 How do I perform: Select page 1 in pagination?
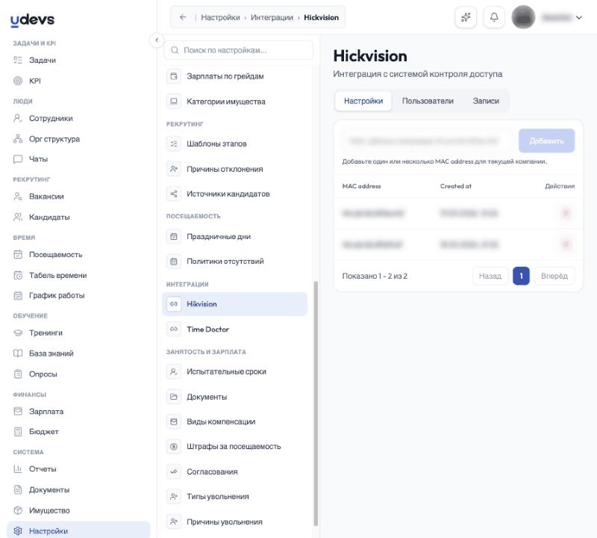521,276
